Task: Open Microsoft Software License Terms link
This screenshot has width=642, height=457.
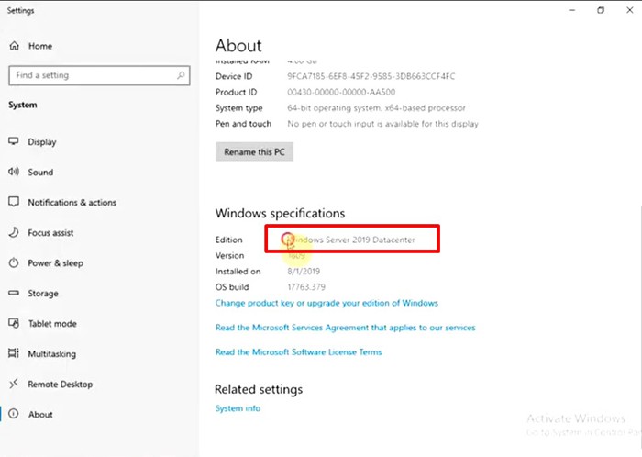Action: (x=298, y=352)
